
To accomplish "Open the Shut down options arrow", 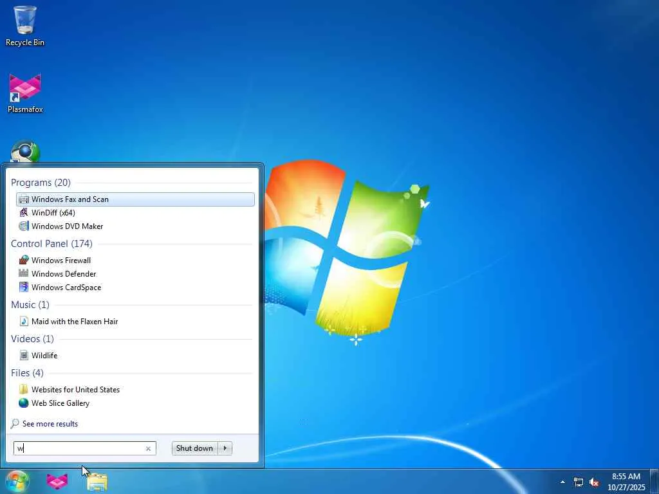I will 225,448.
